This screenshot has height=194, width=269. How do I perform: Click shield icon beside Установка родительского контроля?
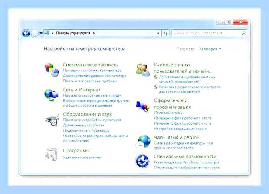155,87
